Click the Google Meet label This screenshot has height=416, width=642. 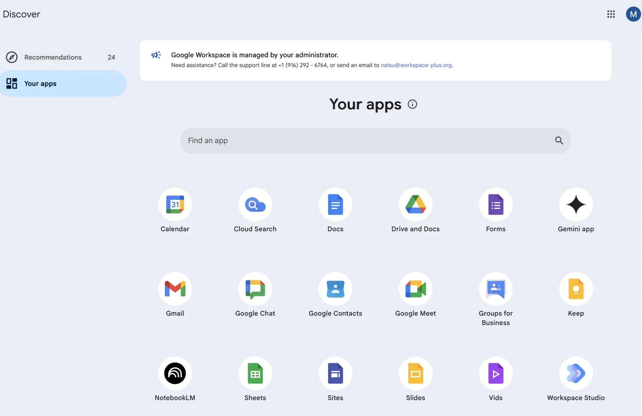(x=416, y=313)
